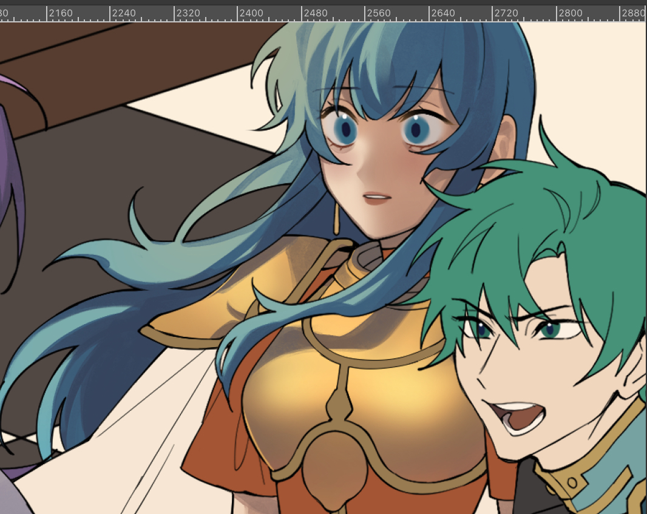
Task: Click the blue-haired girl's gold earring
Action: (336, 219)
